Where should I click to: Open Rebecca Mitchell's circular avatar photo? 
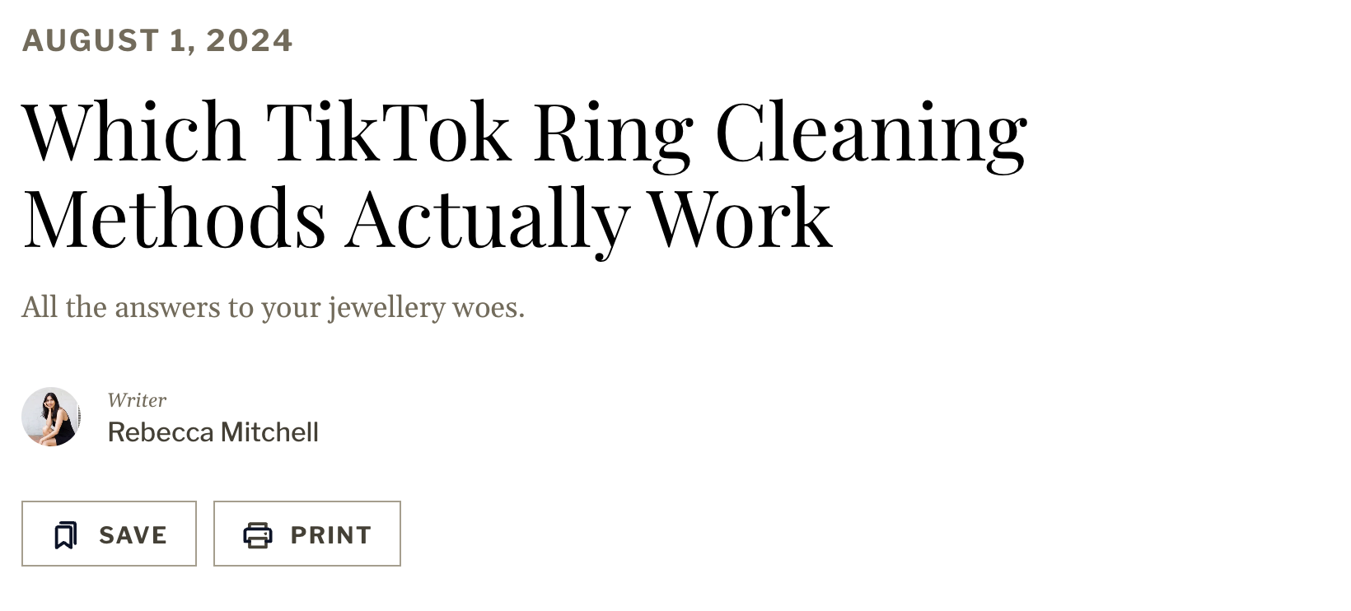(51, 417)
